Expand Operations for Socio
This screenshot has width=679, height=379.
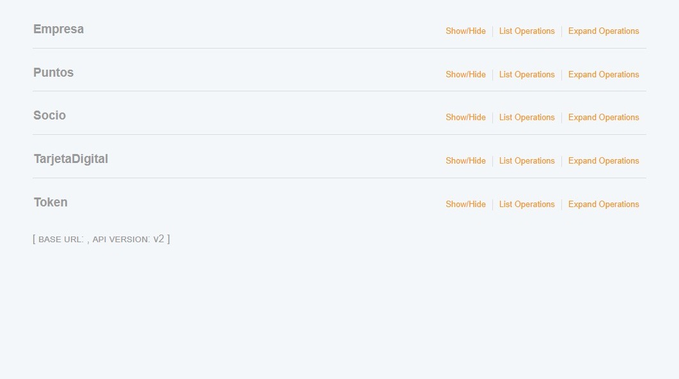(x=604, y=118)
